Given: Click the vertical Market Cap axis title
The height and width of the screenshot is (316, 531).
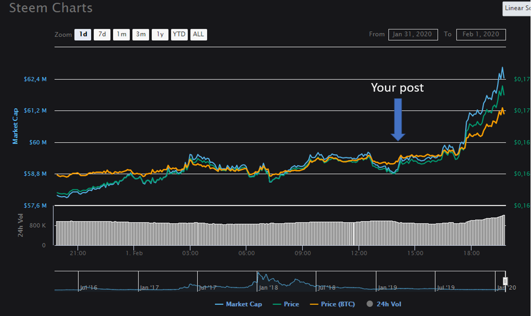Looking at the screenshot, I should (x=15, y=126).
